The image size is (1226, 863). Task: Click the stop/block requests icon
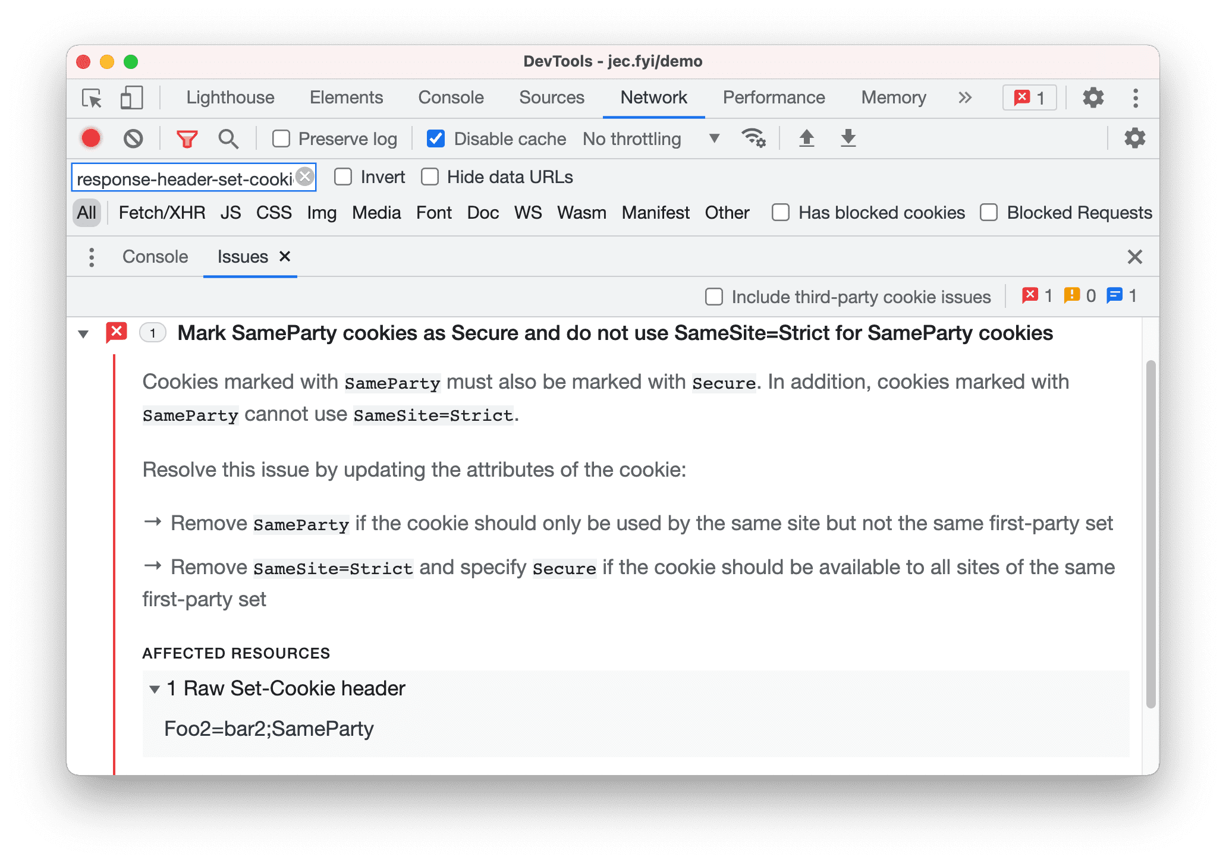pos(134,137)
